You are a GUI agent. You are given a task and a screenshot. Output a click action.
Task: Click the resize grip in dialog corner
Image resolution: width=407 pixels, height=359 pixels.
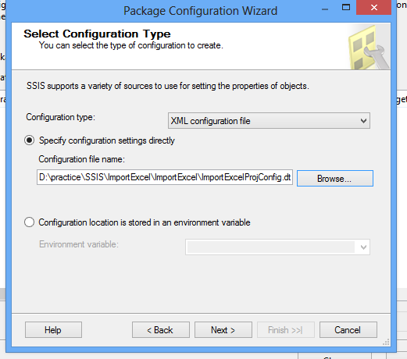386,342
